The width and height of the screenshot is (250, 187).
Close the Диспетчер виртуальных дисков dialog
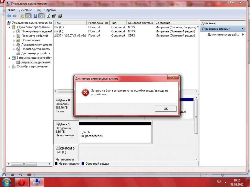pyautogui.click(x=173, y=78)
